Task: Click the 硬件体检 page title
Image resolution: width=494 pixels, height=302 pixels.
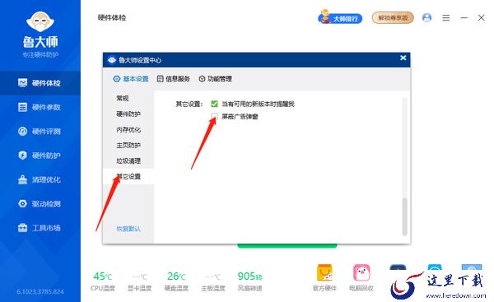Action: tap(112, 17)
